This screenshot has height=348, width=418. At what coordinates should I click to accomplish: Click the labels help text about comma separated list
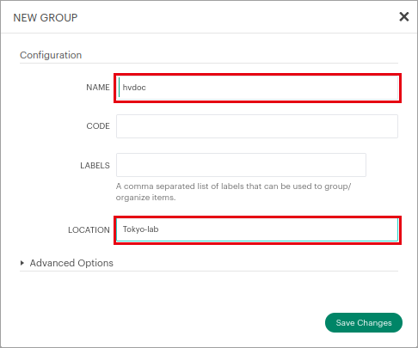point(233,192)
